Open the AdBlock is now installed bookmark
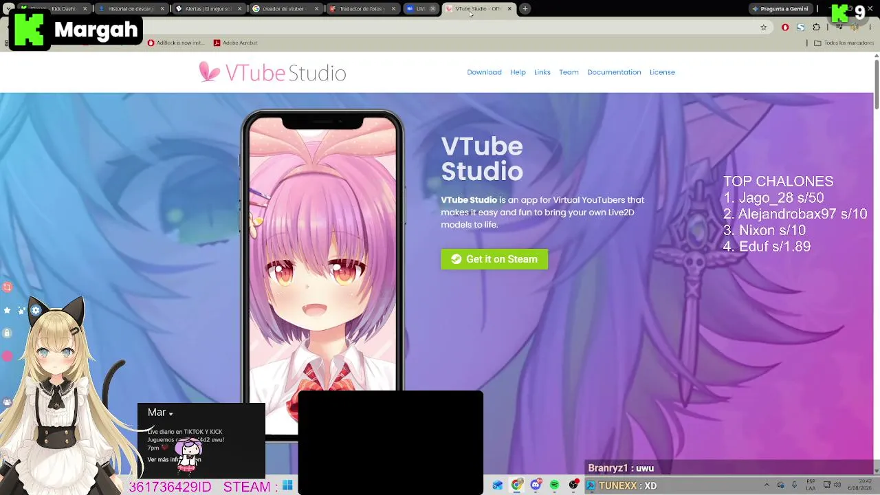Image resolution: width=880 pixels, height=495 pixels. [176, 43]
